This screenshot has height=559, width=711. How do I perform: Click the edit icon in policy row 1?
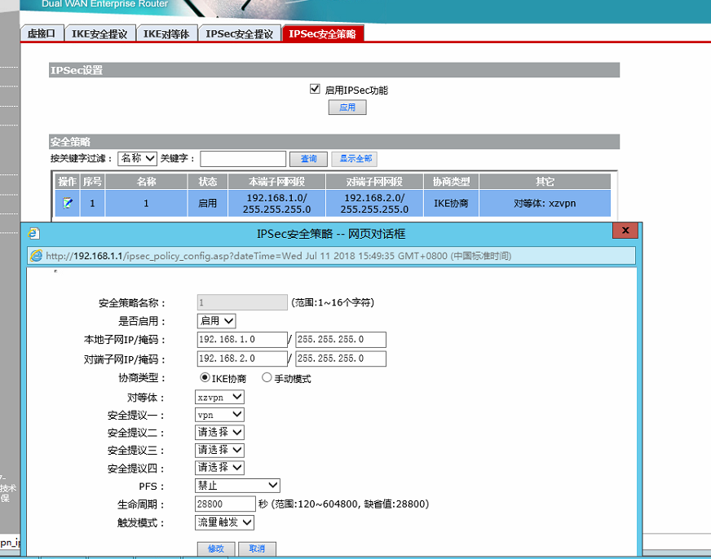[x=68, y=203]
